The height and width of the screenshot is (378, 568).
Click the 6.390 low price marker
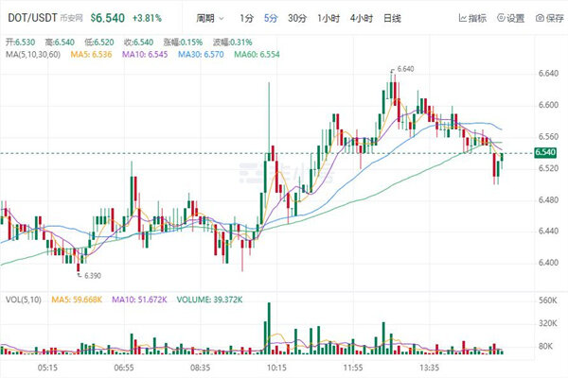point(91,275)
